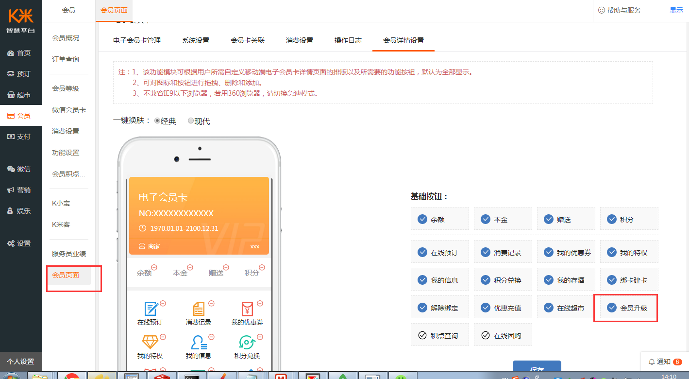The height and width of the screenshot is (379, 689).
Task: Enable the 在线团购 button
Action: pos(485,335)
